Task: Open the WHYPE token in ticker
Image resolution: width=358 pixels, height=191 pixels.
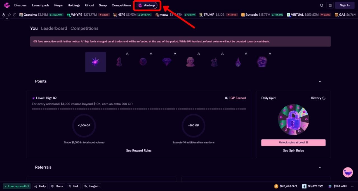Action: (88, 15)
